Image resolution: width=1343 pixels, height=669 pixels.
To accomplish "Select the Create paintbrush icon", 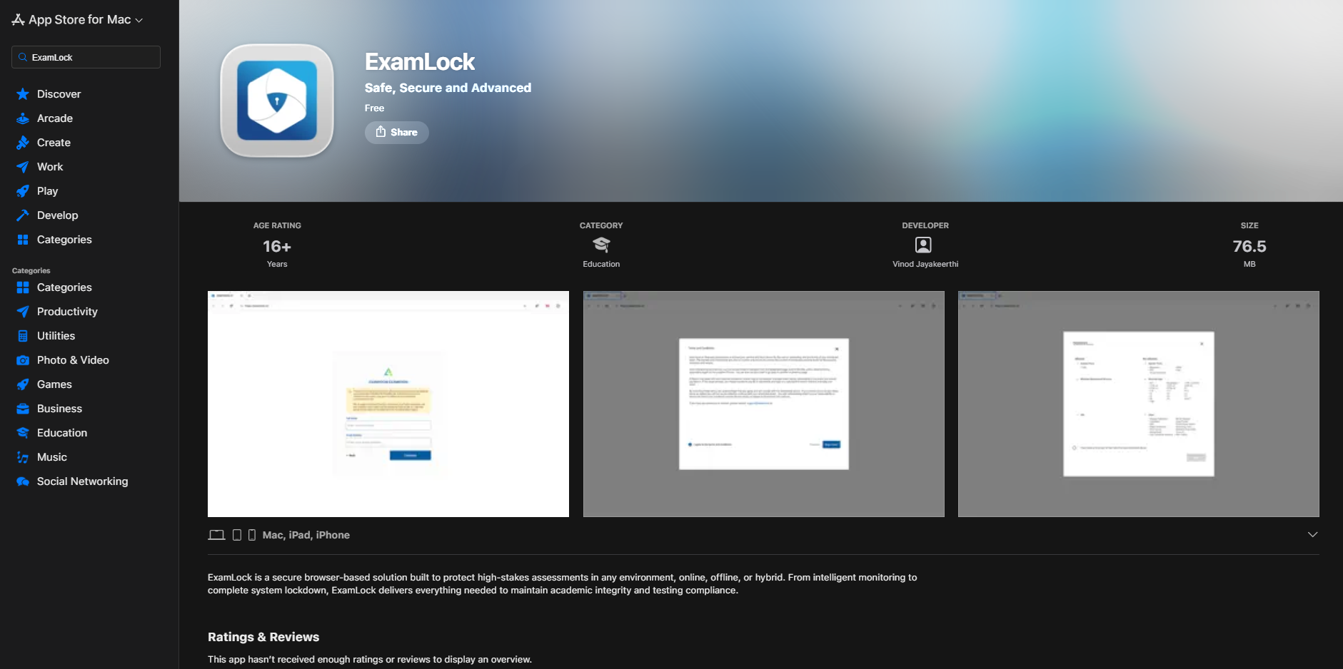I will click(x=23, y=143).
